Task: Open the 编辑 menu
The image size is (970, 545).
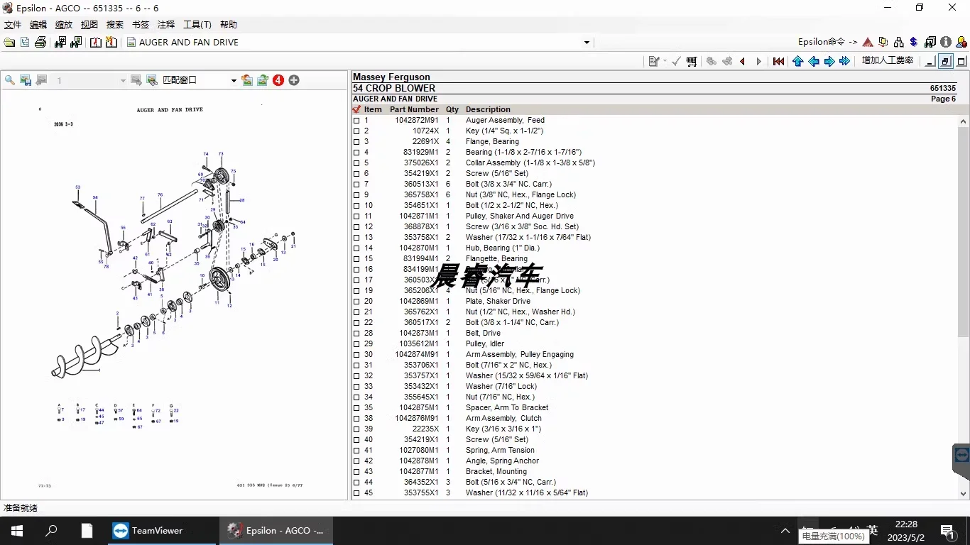Action: (38, 25)
